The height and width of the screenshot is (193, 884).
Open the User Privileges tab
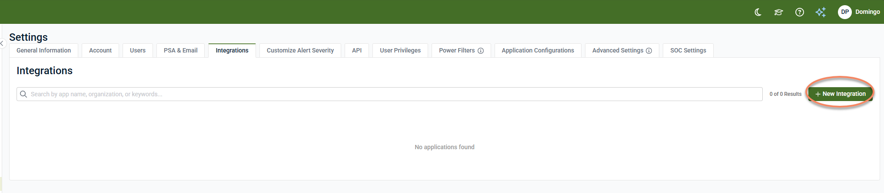(400, 50)
